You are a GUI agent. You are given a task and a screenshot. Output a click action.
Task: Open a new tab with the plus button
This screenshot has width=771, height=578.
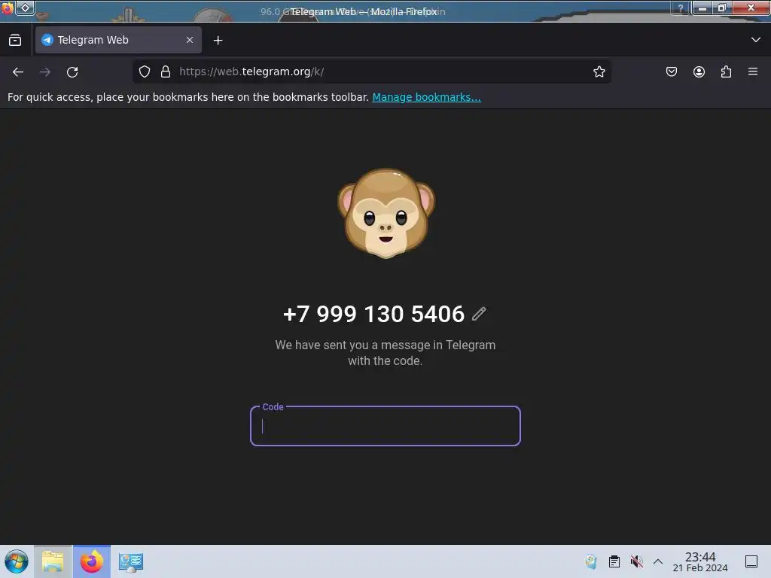218,41
